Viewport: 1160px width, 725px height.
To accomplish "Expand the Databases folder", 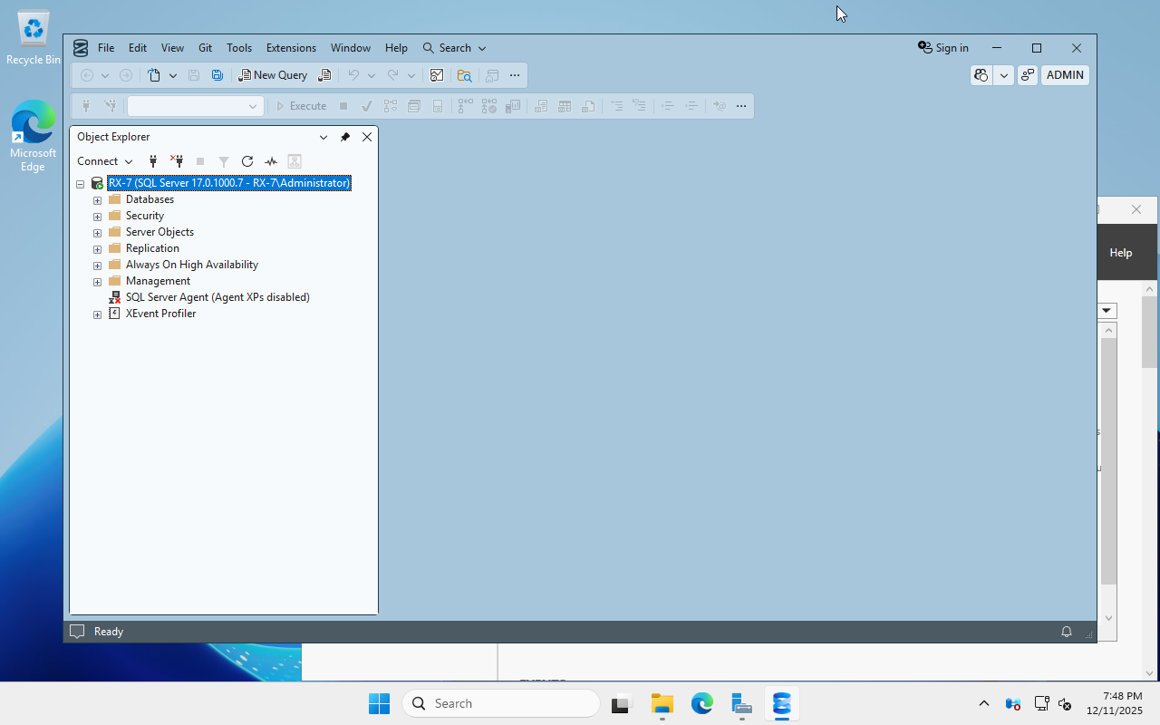I will pos(97,199).
